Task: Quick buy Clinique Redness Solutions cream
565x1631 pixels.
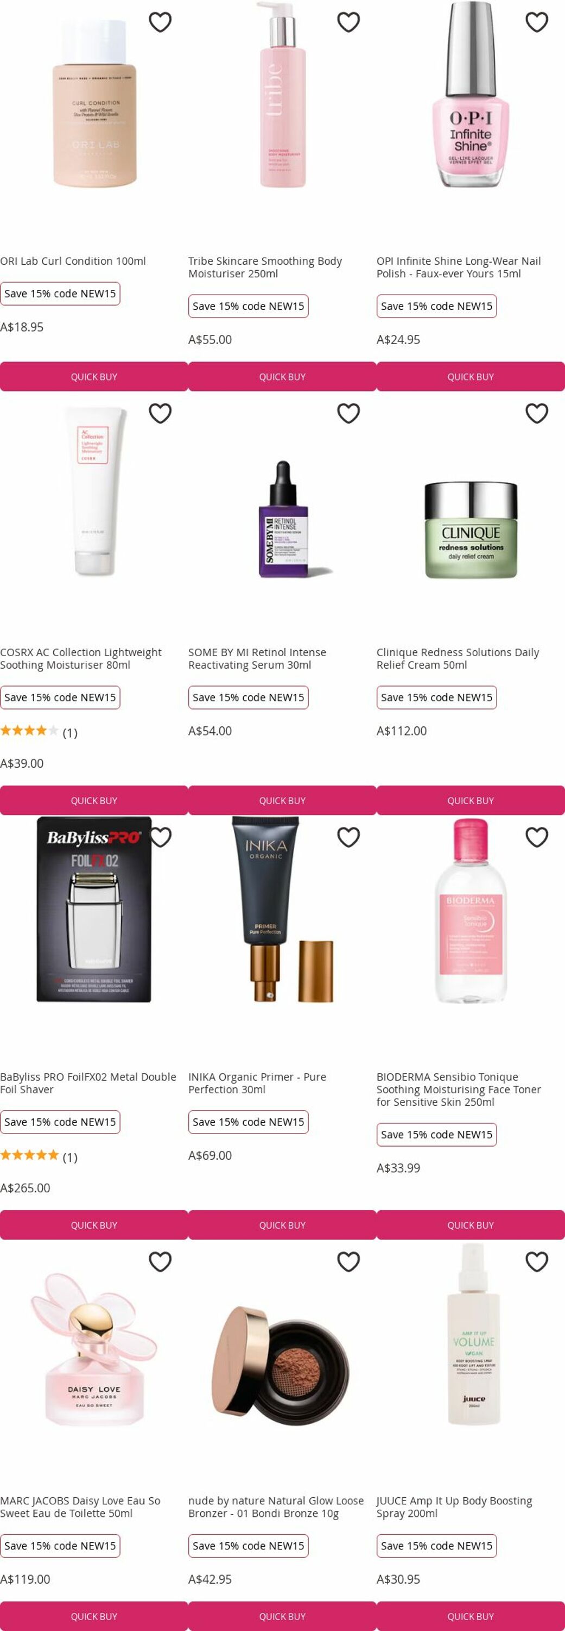Action: (470, 800)
